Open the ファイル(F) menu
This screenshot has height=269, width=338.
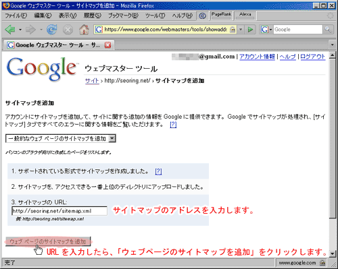pos(16,16)
